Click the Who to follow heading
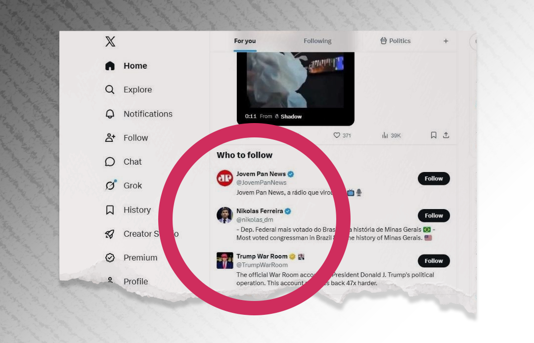 tap(245, 155)
